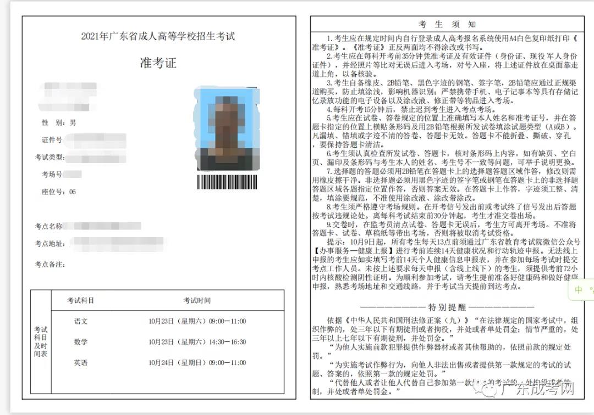Click the '考试科目' column header
Image resolution: width=594 pixels, height=415 pixels.
click(81, 300)
